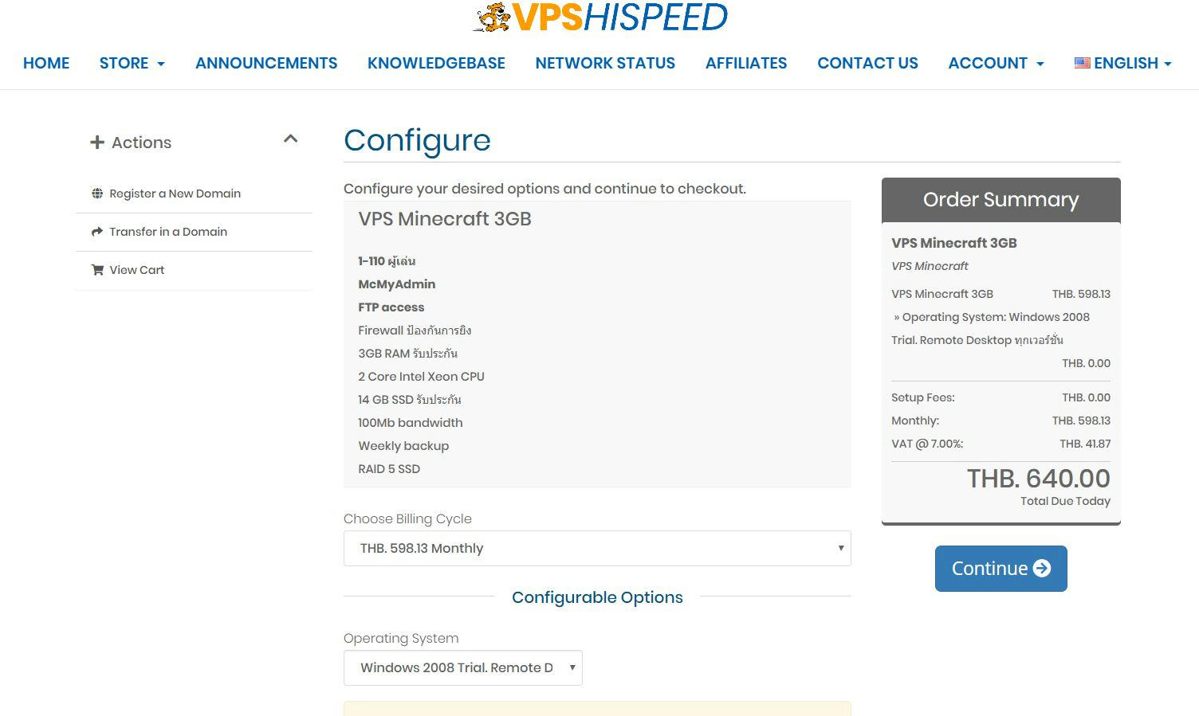Open the ANNOUNCEMENTS page

coord(266,63)
